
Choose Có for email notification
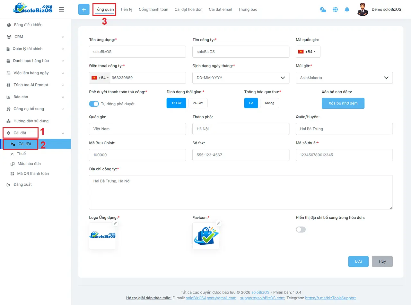point(251,103)
